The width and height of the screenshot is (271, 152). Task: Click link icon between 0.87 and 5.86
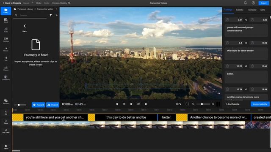click(246, 20)
